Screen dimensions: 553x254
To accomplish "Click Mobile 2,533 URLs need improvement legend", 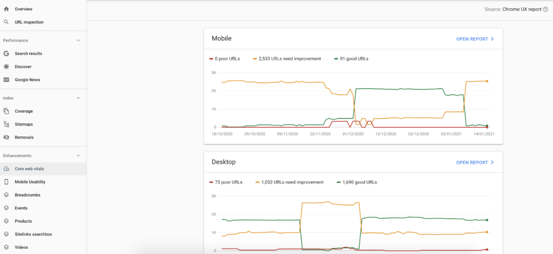I will click(287, 59).
